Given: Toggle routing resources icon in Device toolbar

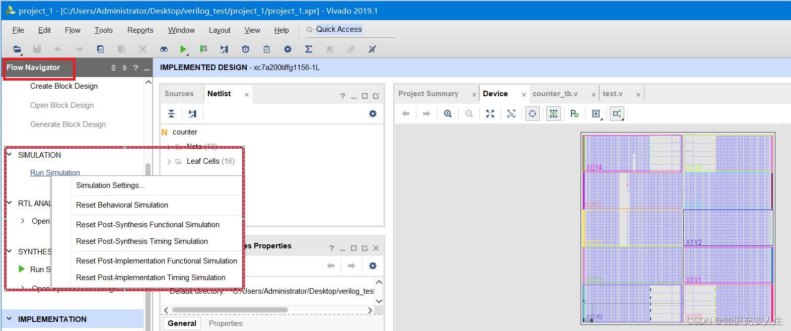Looking at the screenshot, I should pos(553,114).
